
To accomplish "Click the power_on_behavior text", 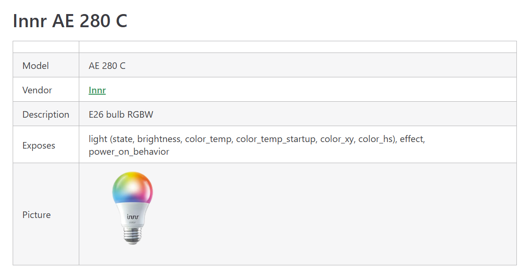I will [x=129, y=152].
